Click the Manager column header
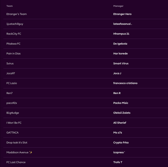The height and width of the screenshot is (167, 168). click(x=118, y=6)
